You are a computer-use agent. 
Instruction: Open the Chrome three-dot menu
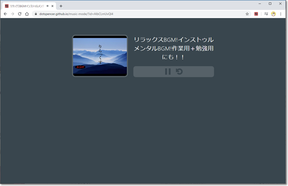tap(281, 14)
